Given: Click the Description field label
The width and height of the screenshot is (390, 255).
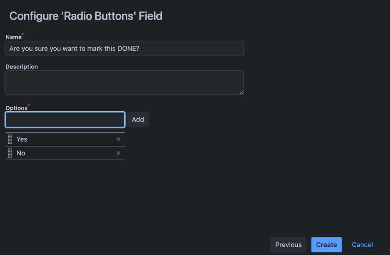Looking at the screenshot, I should (x=21, y=67).
